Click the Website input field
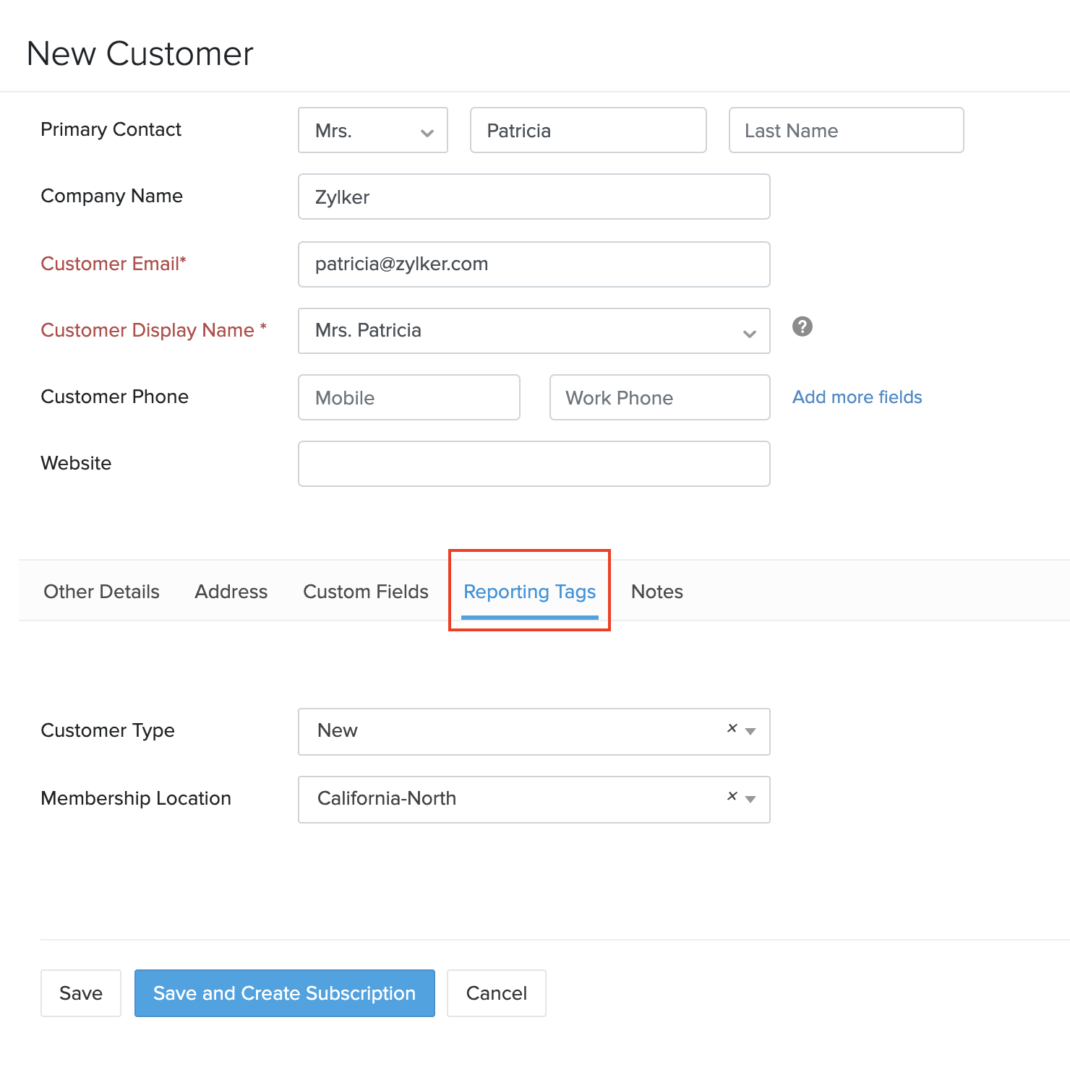 [x=534, y=463]
